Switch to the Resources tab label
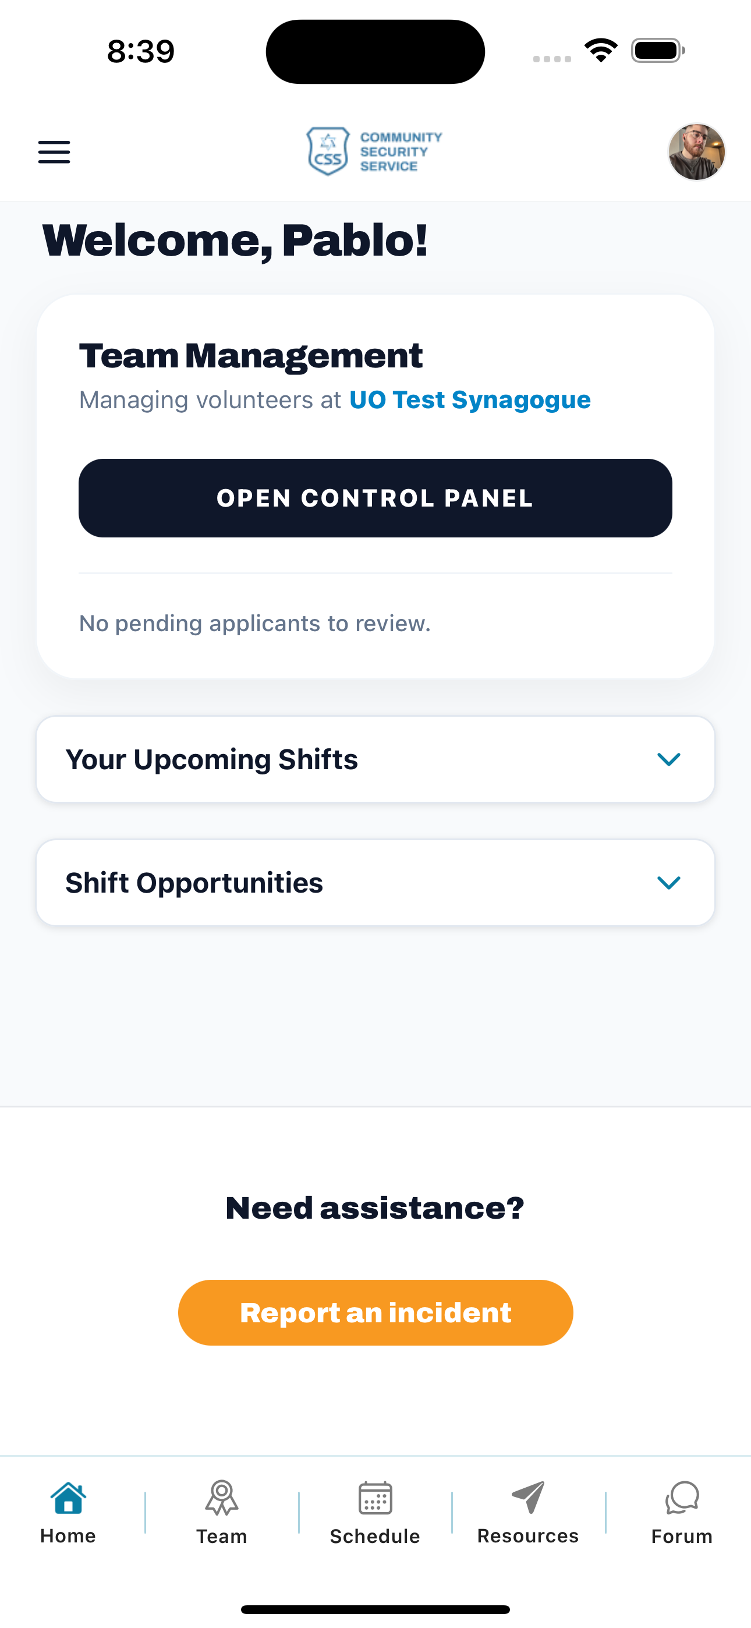This screenshot has height=1628, width=751. pos(528,1536)
